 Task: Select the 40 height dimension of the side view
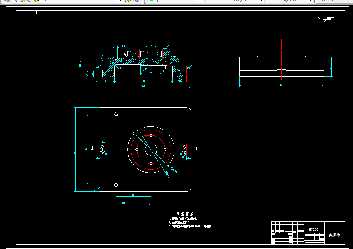coord(331,68)
